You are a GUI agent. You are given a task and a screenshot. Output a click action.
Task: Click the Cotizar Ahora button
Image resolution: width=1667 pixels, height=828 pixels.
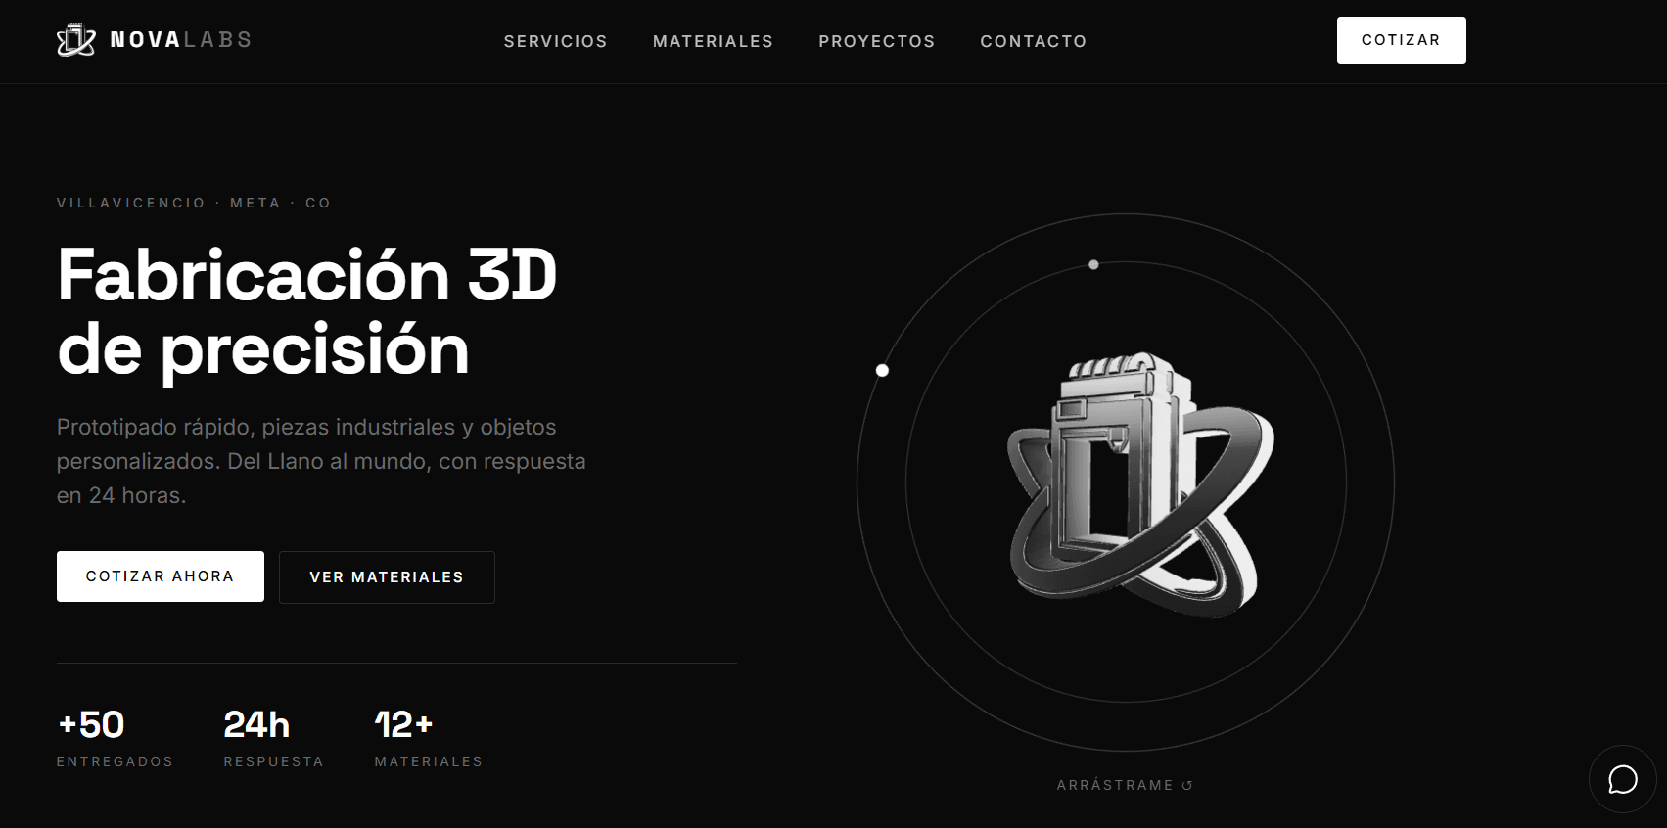tap(161, 576)
